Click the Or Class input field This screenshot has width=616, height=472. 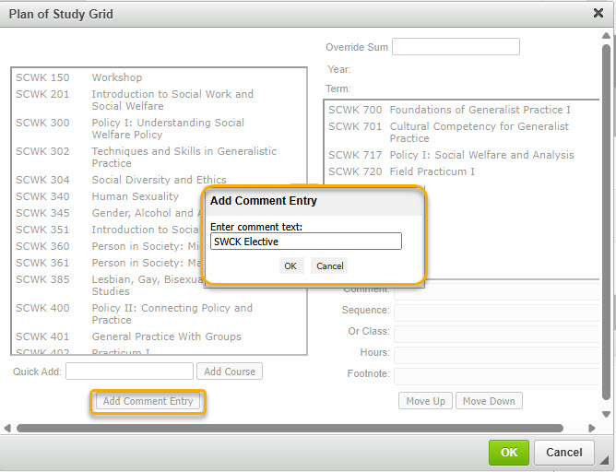click(x=496, y=334)
